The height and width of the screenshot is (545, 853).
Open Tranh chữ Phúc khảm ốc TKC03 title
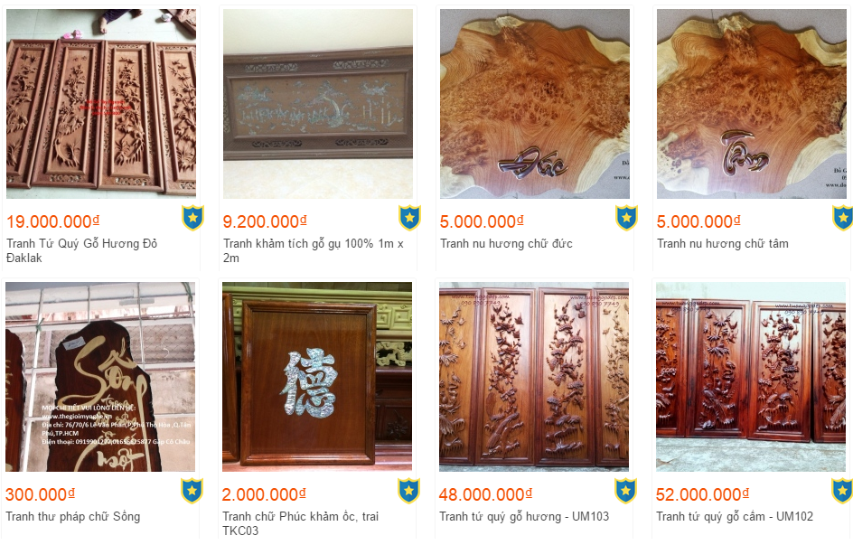(300, 523)
